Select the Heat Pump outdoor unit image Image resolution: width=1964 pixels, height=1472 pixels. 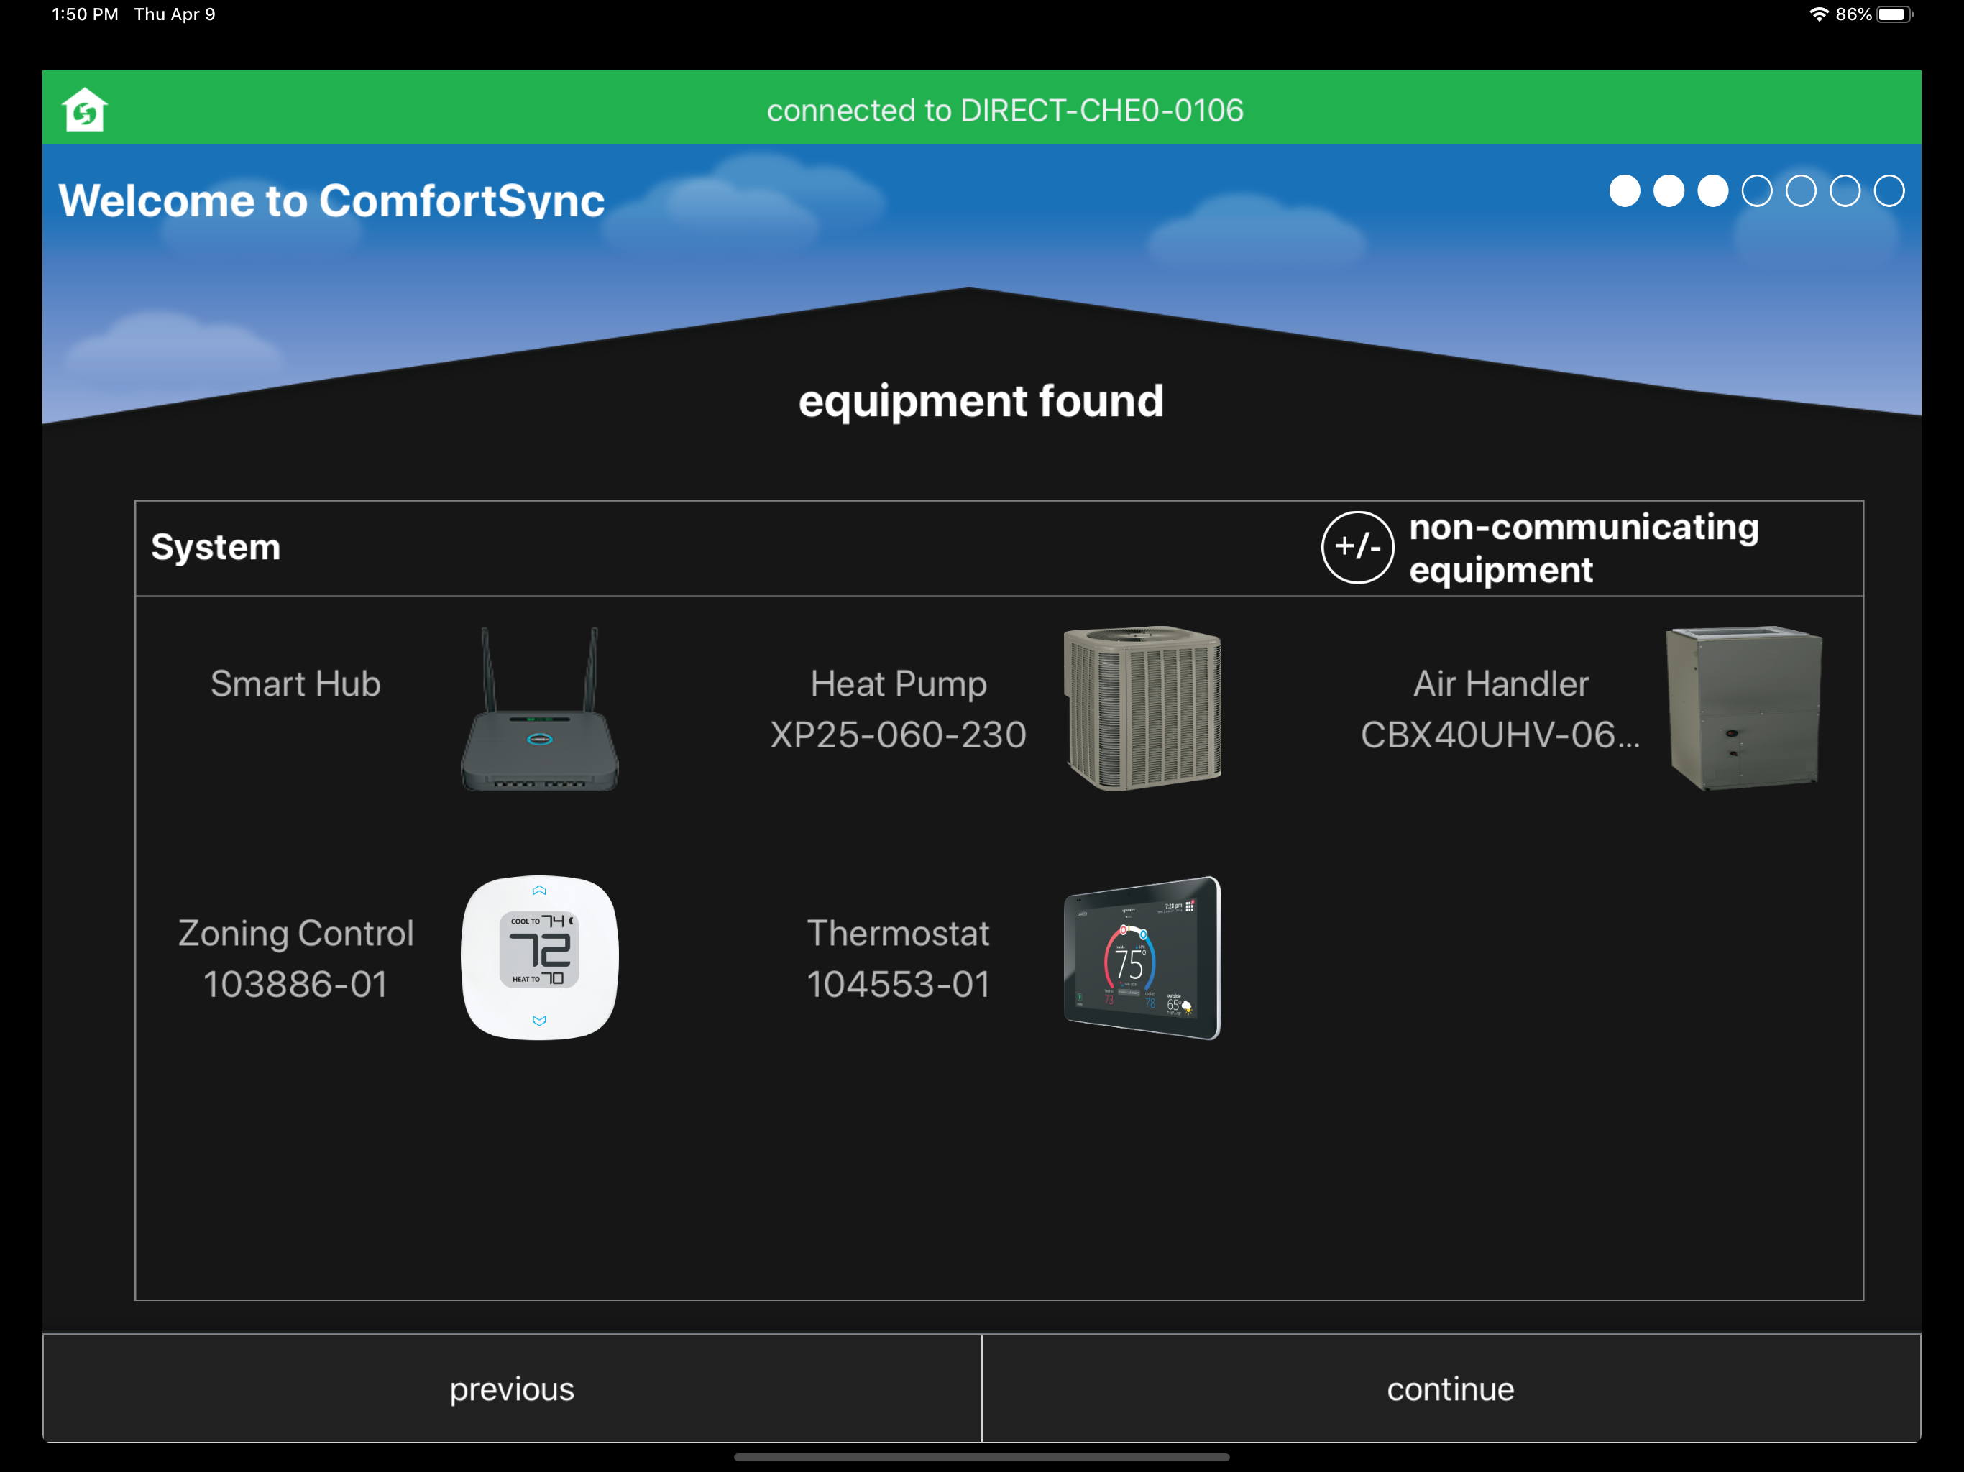click(1142, 709)
